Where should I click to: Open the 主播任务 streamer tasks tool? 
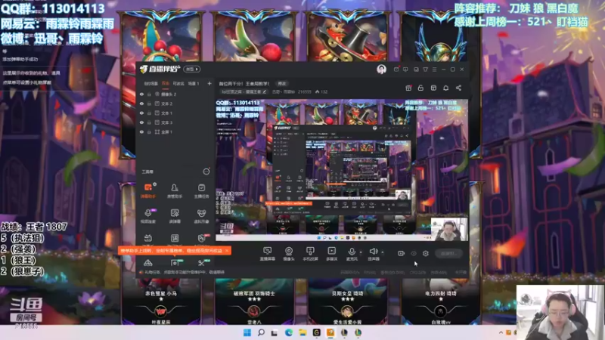coord(201,190)
